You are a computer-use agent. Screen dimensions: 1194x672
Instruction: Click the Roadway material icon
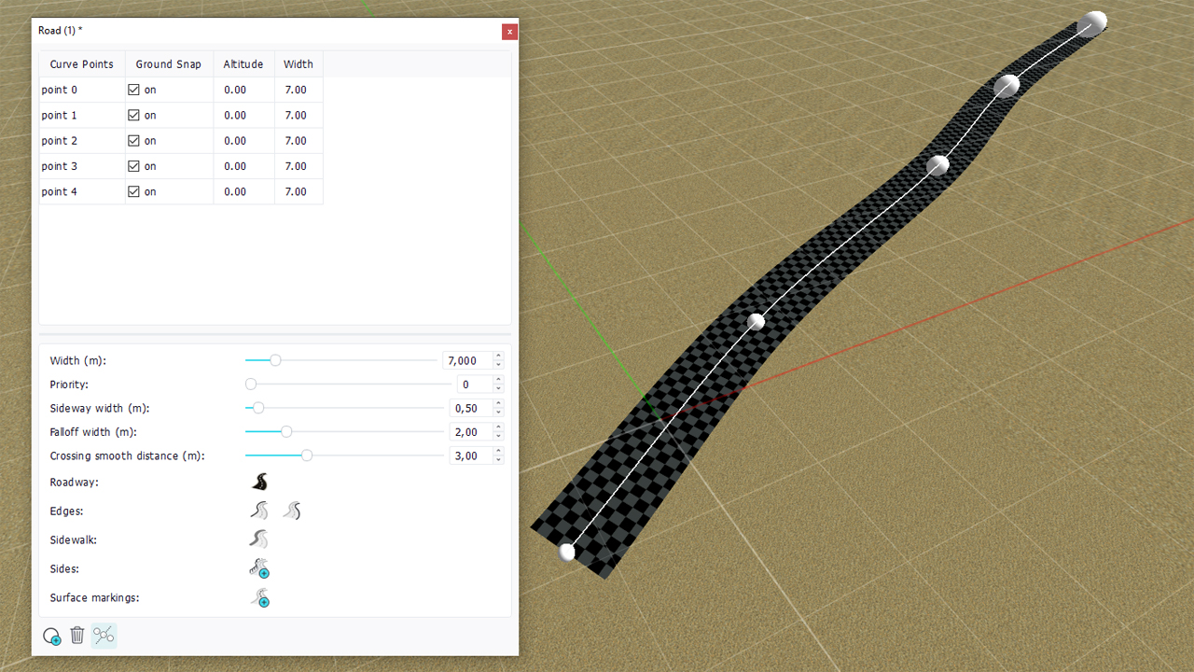(x=259, y=483)
